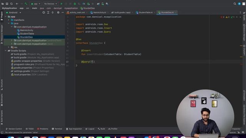The width and height of the screenshot is (246, 138).
Task: Click Expand All in Project panel header
Action: pos(48,13)
